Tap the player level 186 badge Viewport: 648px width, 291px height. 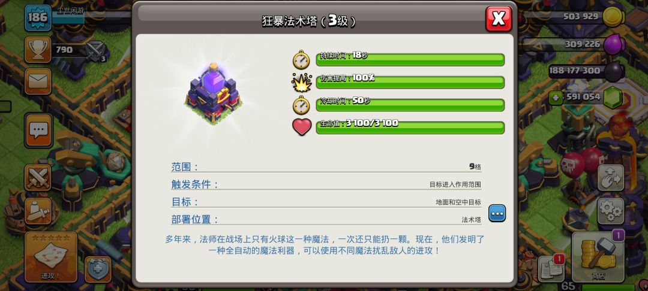38,18
